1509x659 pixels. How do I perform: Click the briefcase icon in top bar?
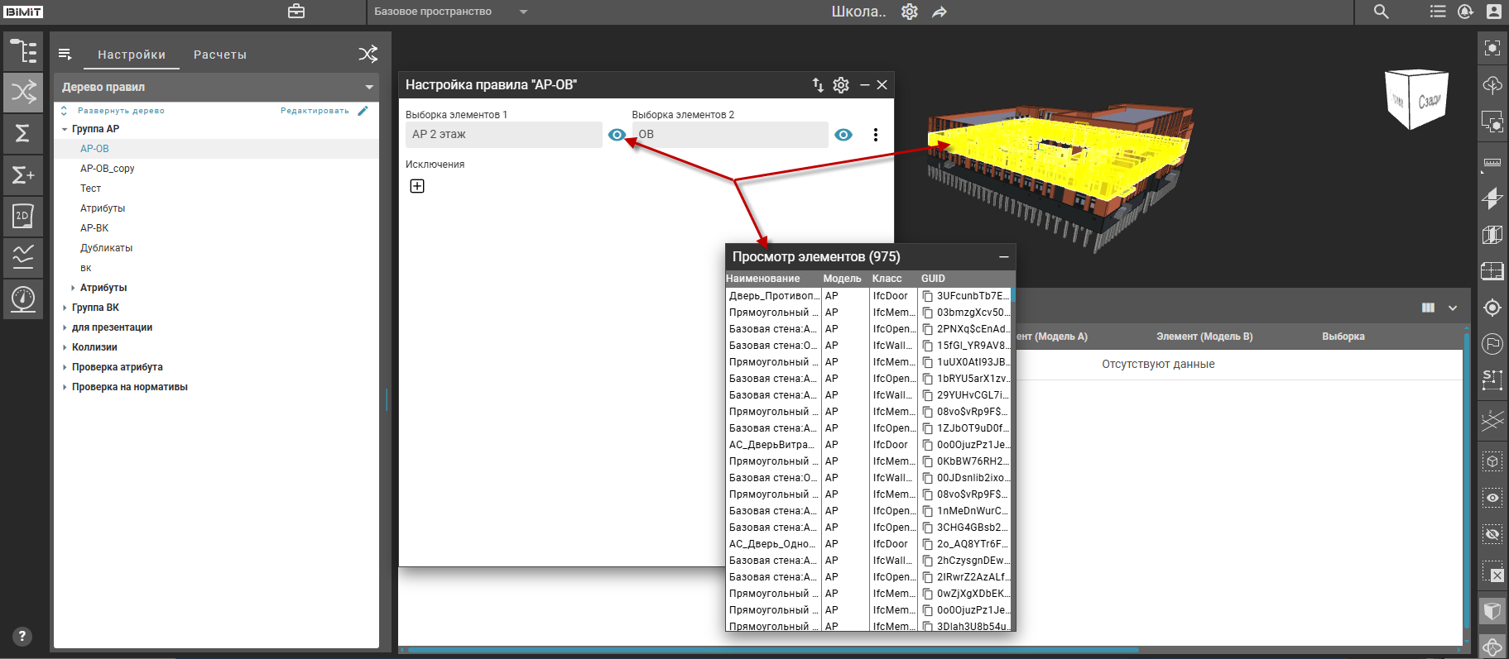tap(296, 12)
